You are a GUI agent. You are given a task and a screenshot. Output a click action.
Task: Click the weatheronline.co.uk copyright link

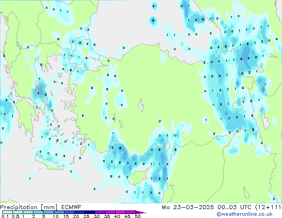click(x=245, y=214)
